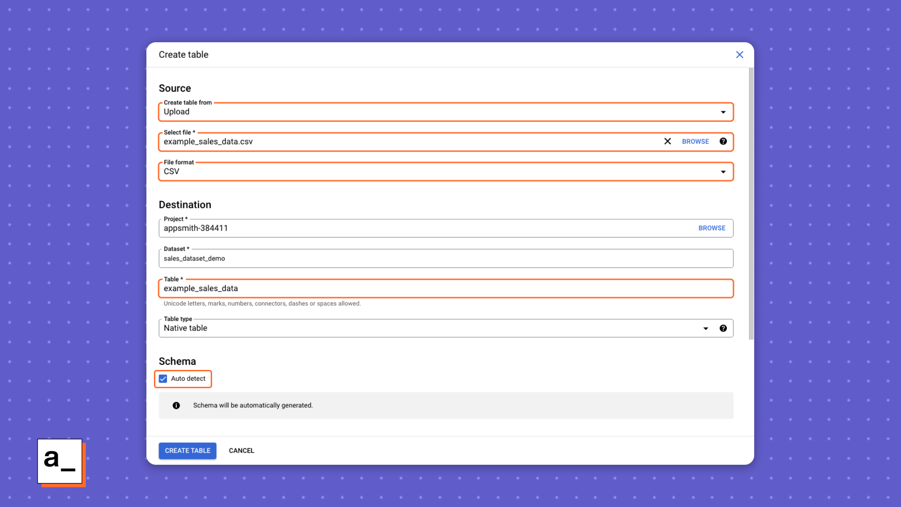Image resolution: width=901 pixels, height=507 pixels.
Task: Expand the Table type Native table dropdown
Action: click(705, 328)
